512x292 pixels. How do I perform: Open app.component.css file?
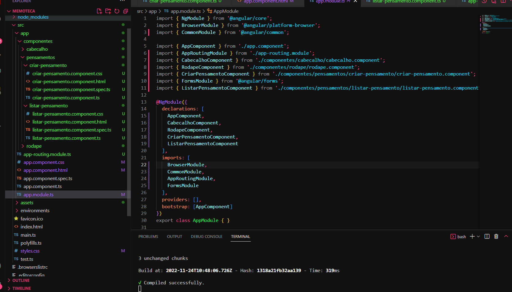pyautogui.click(x=44, y=162)
